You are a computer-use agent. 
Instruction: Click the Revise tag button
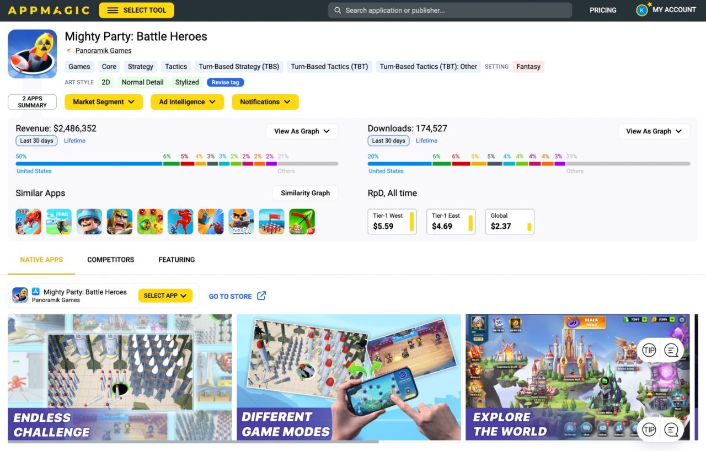[225, 82]
